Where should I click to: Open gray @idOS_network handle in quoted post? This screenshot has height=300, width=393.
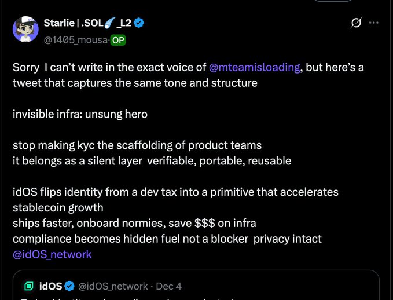(x=113, y=286)
